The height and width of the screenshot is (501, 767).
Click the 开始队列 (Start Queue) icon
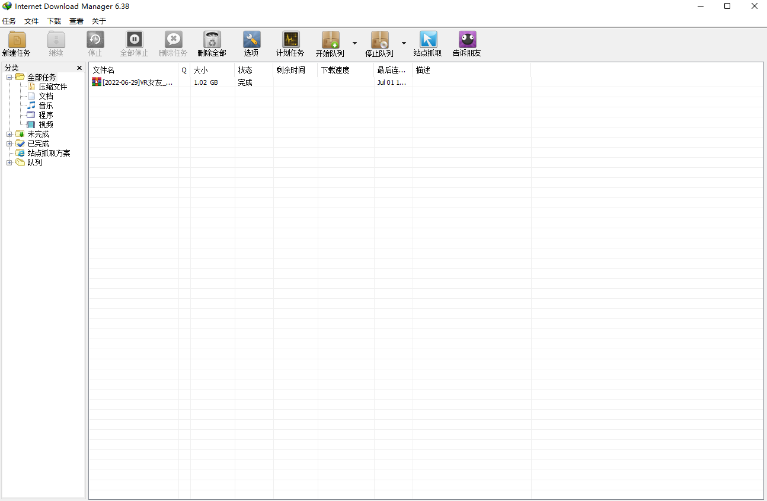point(330,40)
